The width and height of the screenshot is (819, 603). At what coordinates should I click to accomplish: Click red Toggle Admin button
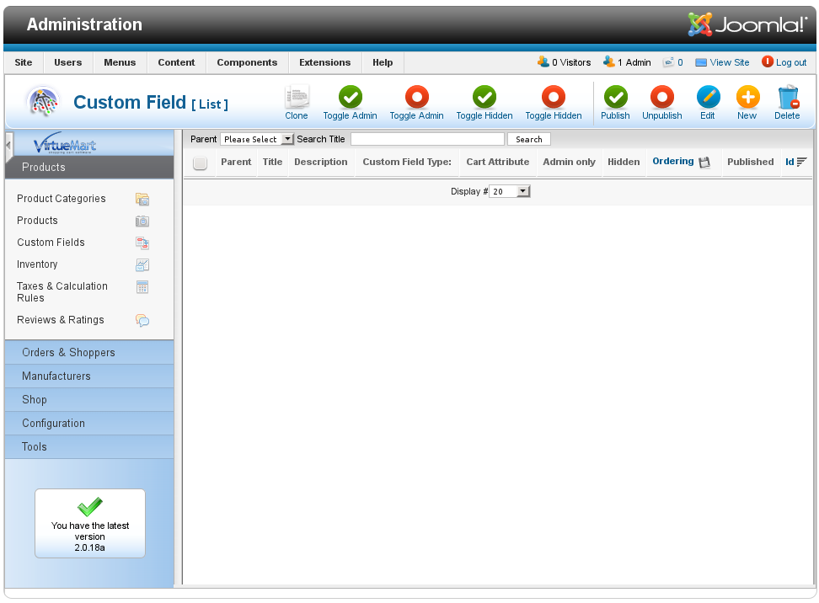point(416,99)
